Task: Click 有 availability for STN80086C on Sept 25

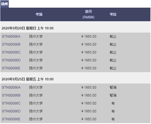Action: [113, 103]
